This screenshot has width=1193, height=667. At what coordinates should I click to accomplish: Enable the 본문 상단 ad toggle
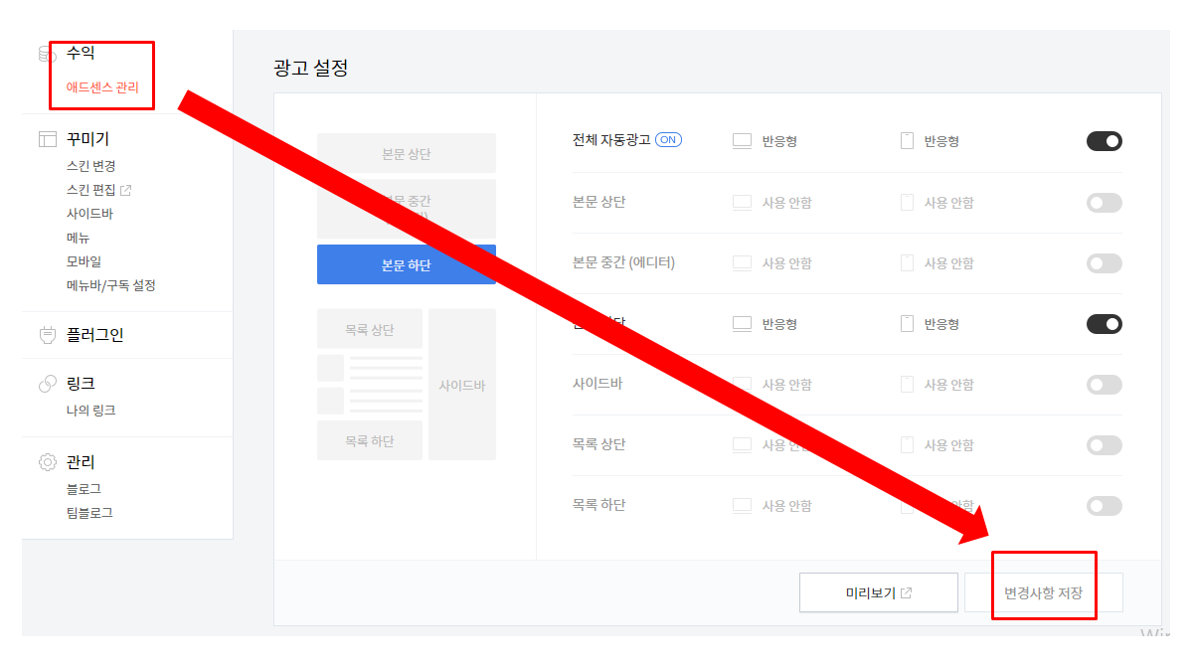[1104, 202]
